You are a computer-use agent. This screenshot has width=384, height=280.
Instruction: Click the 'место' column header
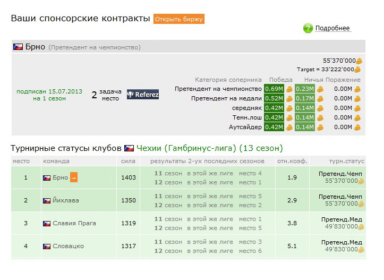(x=21, y=161)
